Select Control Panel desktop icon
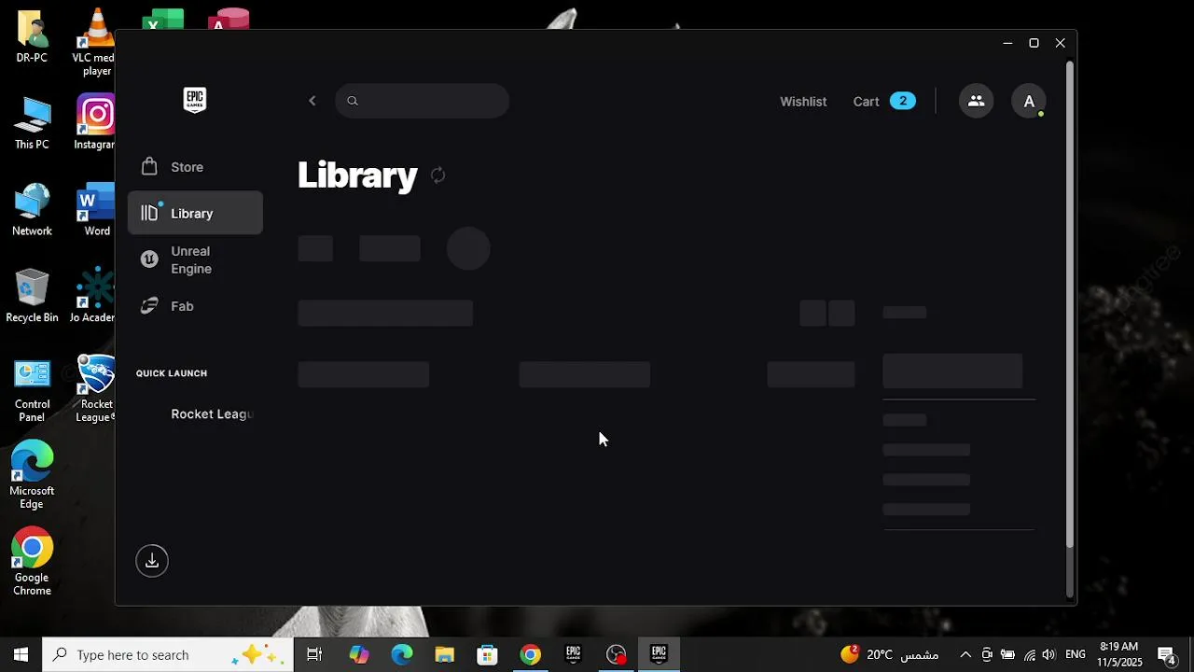The width and height of the screenshot is (1194, 672). 32,389
